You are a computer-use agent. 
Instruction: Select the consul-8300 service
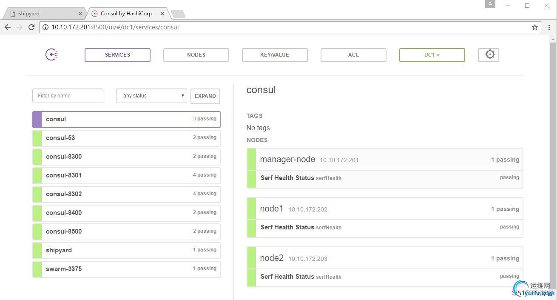(x=126, y=157)
